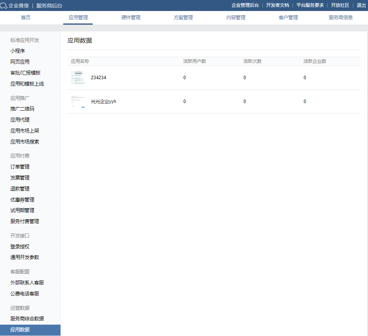
Task: Click the 运营数据 section label
Action: coord(20,308)
